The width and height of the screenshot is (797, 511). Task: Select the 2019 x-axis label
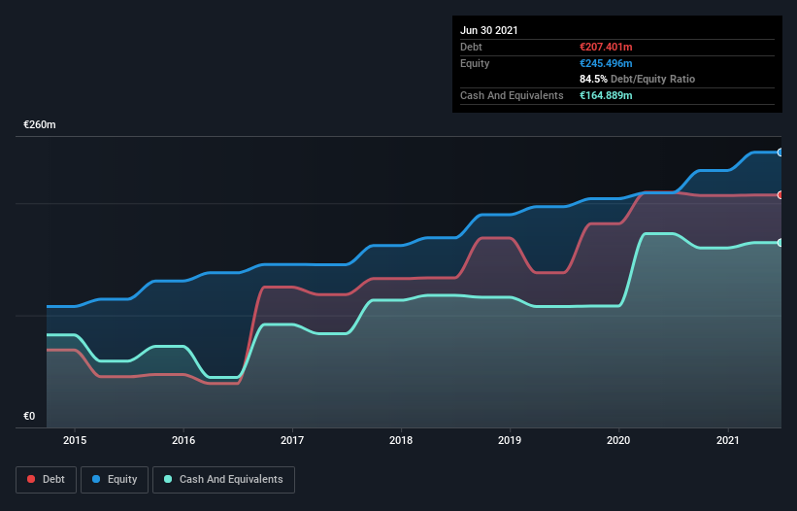510,440
